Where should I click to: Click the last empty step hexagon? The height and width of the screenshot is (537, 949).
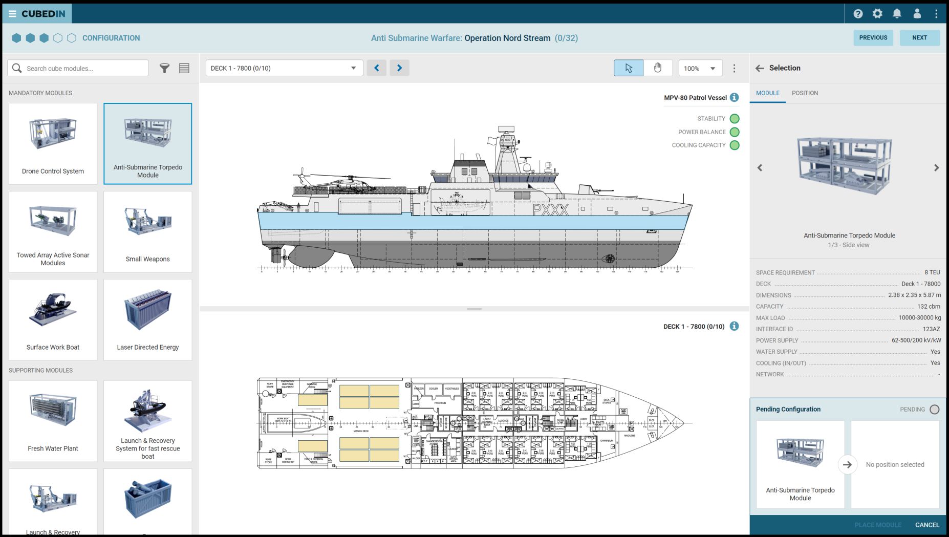[x=72, y=38]
